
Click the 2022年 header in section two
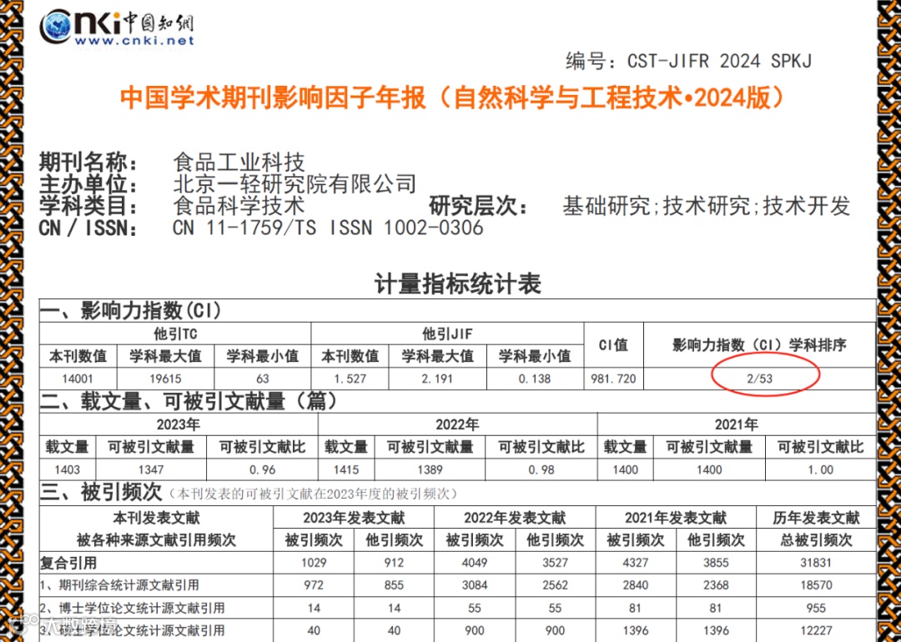pyautogui.click(x=457, y=424)
